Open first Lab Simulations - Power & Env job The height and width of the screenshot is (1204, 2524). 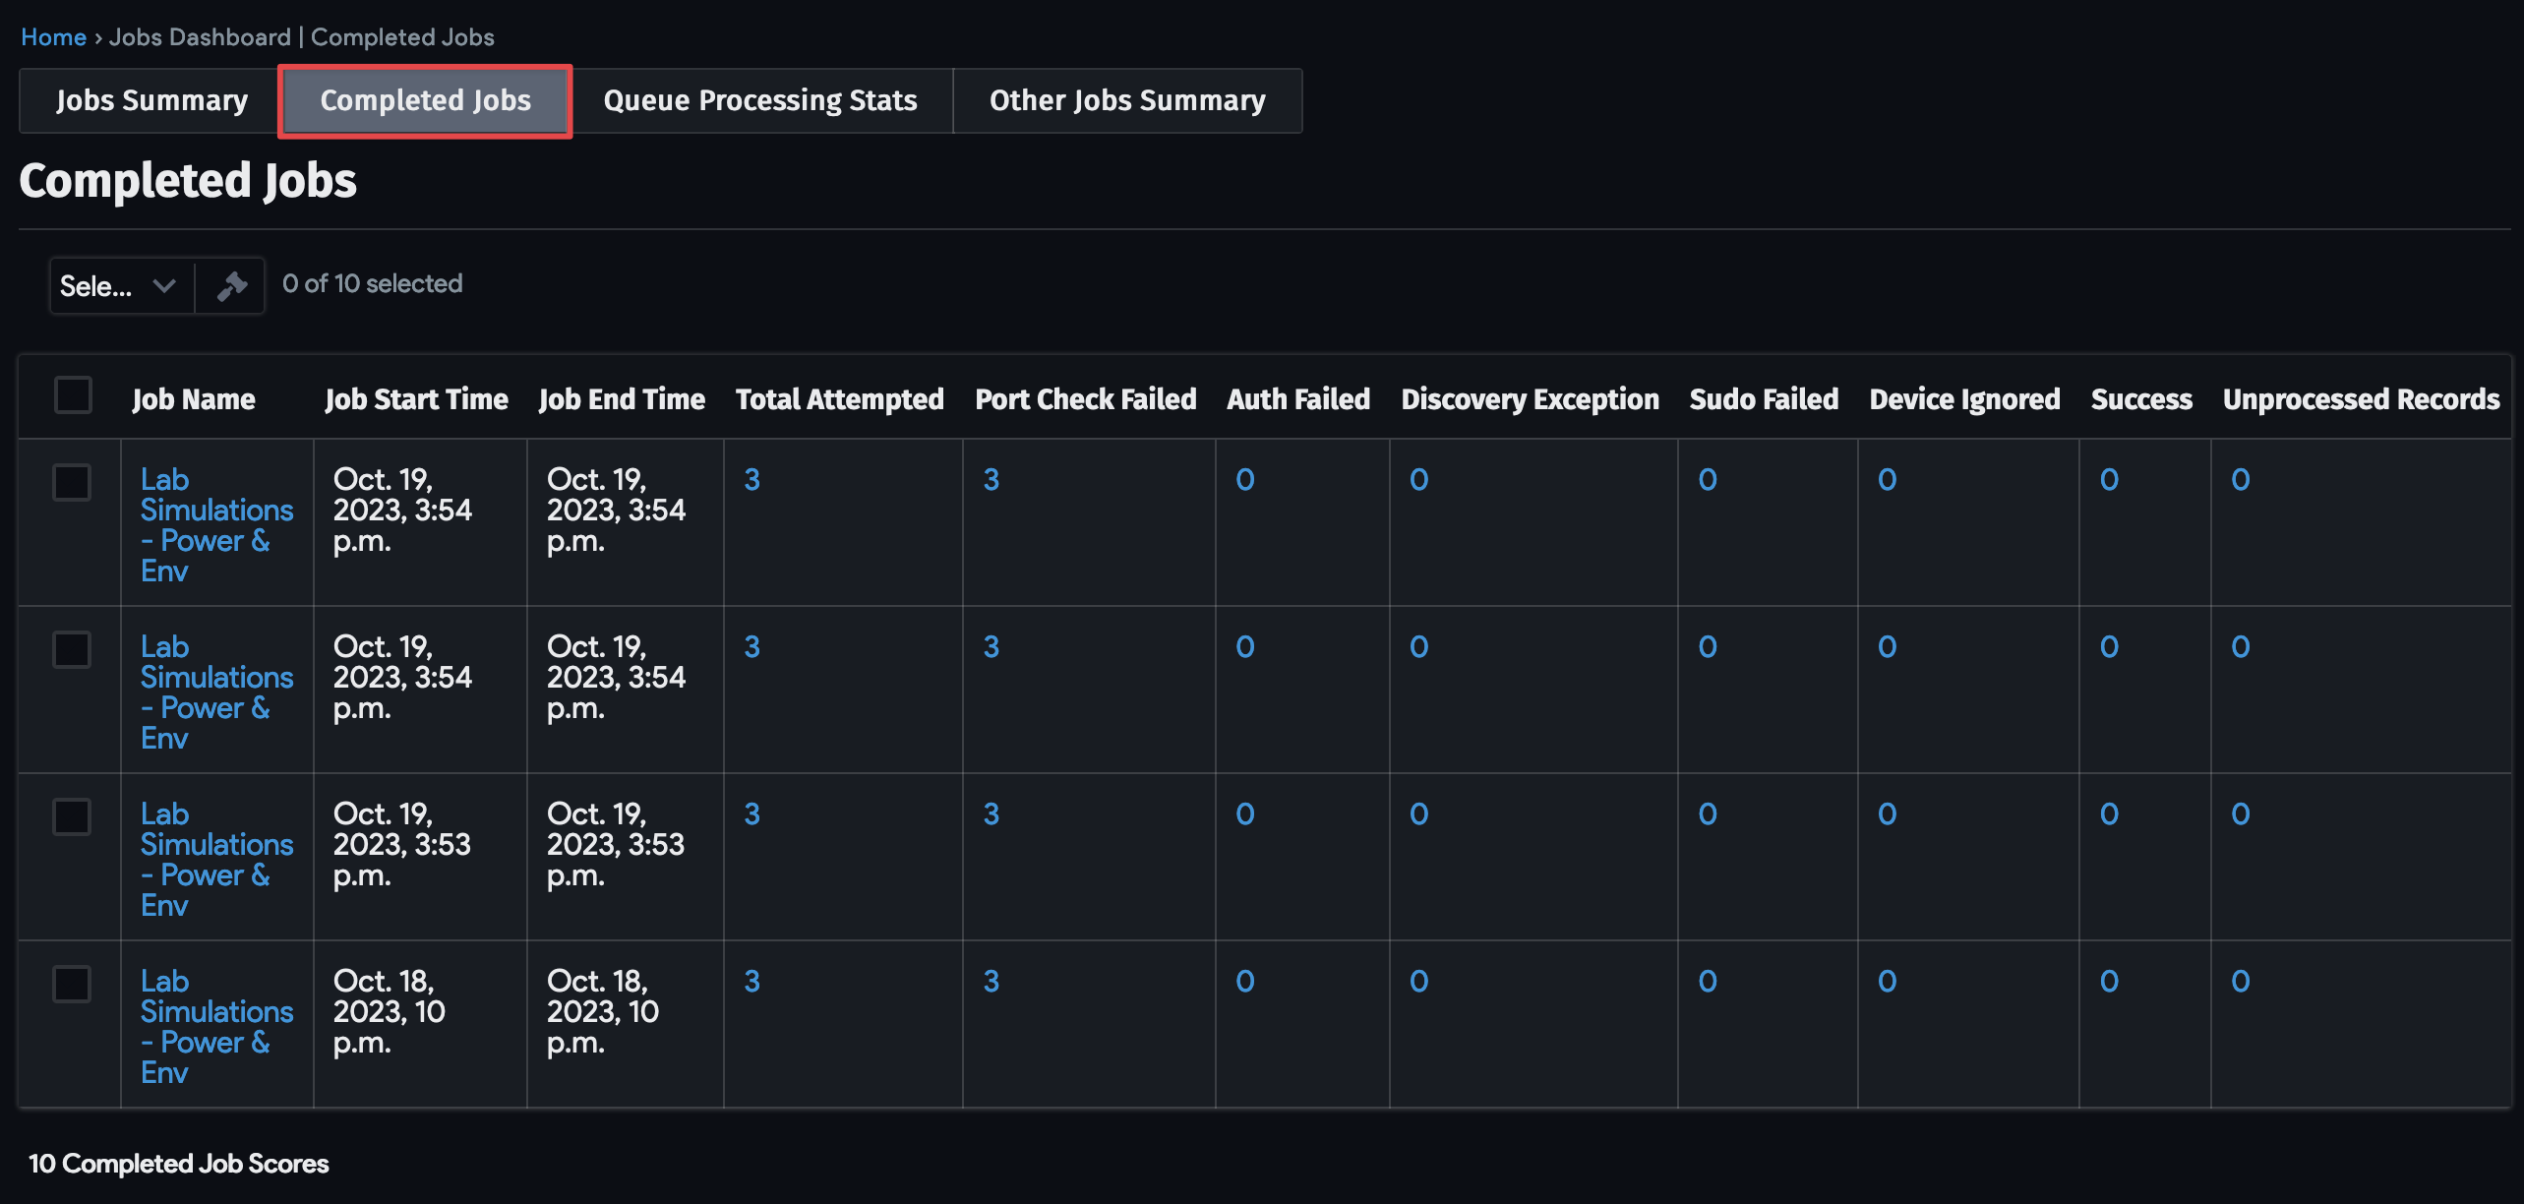click(216, 525)
